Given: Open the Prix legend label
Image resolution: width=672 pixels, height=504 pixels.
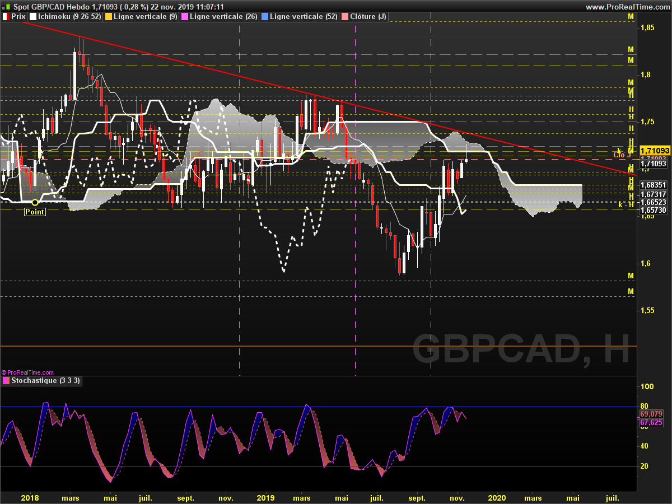Looking at the screenshot, I should pyautogui.click(x=18, y=17).
